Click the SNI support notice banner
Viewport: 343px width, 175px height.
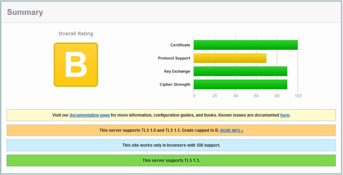[171, 145]
